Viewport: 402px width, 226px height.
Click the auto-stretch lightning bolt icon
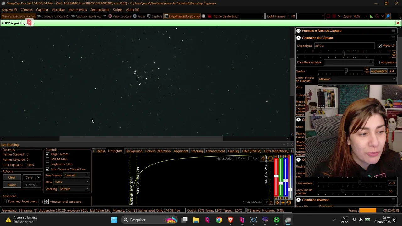pyautogui.click(x=263, y=159)
